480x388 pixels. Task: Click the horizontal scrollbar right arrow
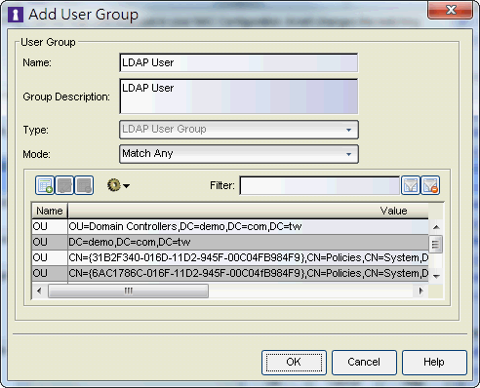click(x=420, y=291)
